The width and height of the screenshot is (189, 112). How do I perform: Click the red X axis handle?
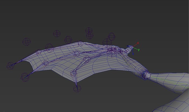tap(138, 43)
